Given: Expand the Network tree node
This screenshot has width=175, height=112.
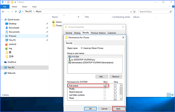Looking at the screenshot, I should pyautogui.click(x=2, y=73).
